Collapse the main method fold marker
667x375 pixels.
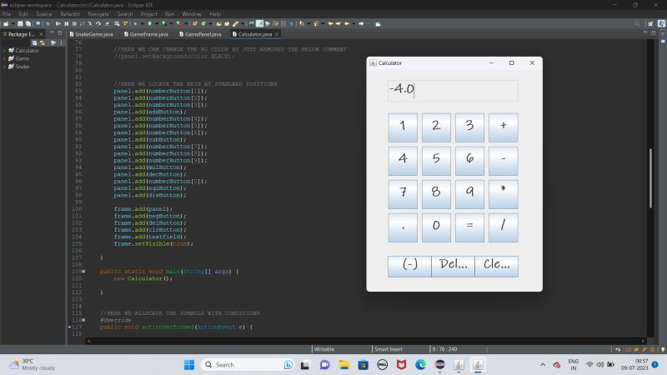pyautogui.click(x=84, y=272)
